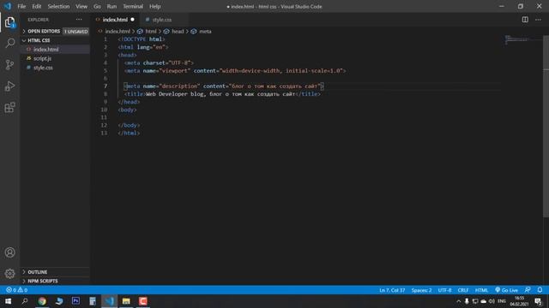The height and width of the screenshot is (308, 549).
Task: Click index.html in the breadcrumb
Action: pos(118,32)
